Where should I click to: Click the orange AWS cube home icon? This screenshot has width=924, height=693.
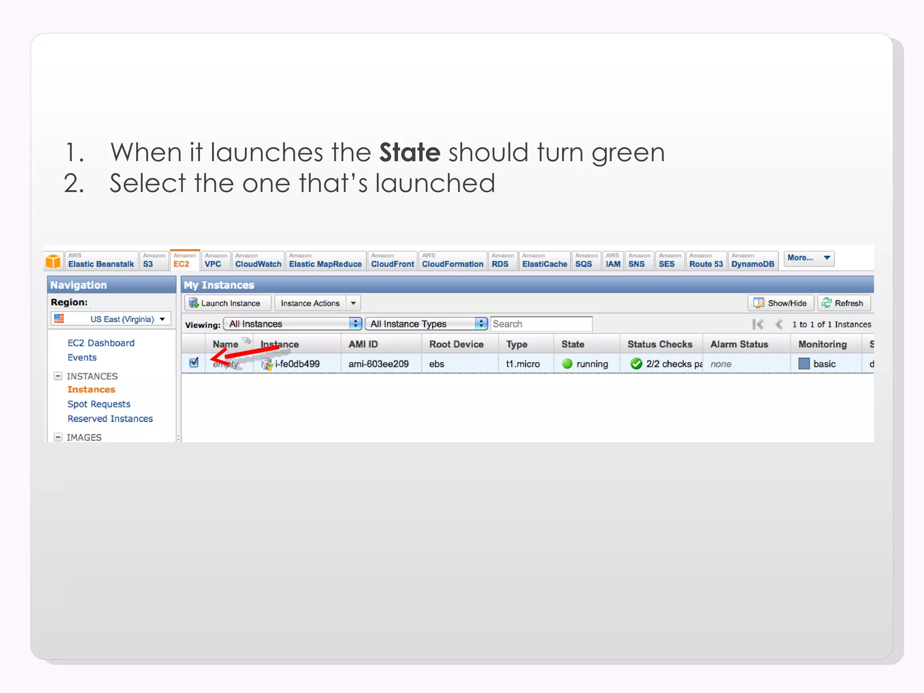click(x=53, y=261)
